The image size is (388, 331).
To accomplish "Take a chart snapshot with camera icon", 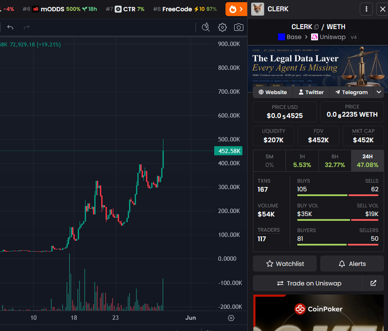I will 239,27.
